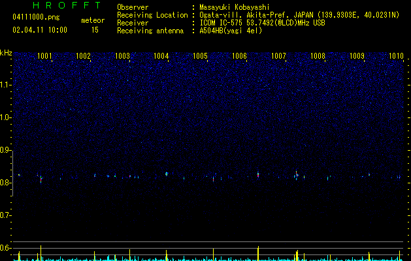
Task: Click the Observer label
Action: (x=133, y=7)
